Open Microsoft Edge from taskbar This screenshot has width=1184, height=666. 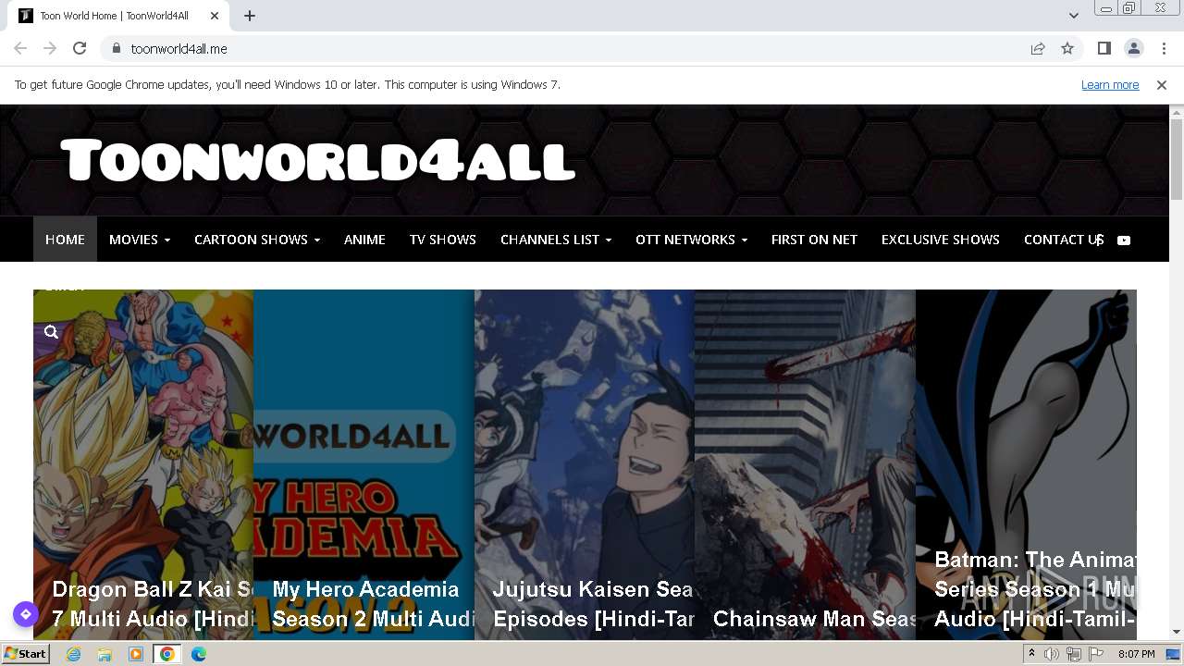198,654
